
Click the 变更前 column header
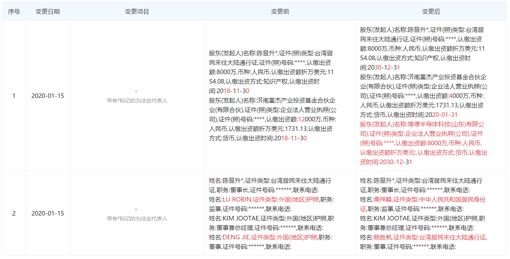pyautogui.click(x=280, y=11)
